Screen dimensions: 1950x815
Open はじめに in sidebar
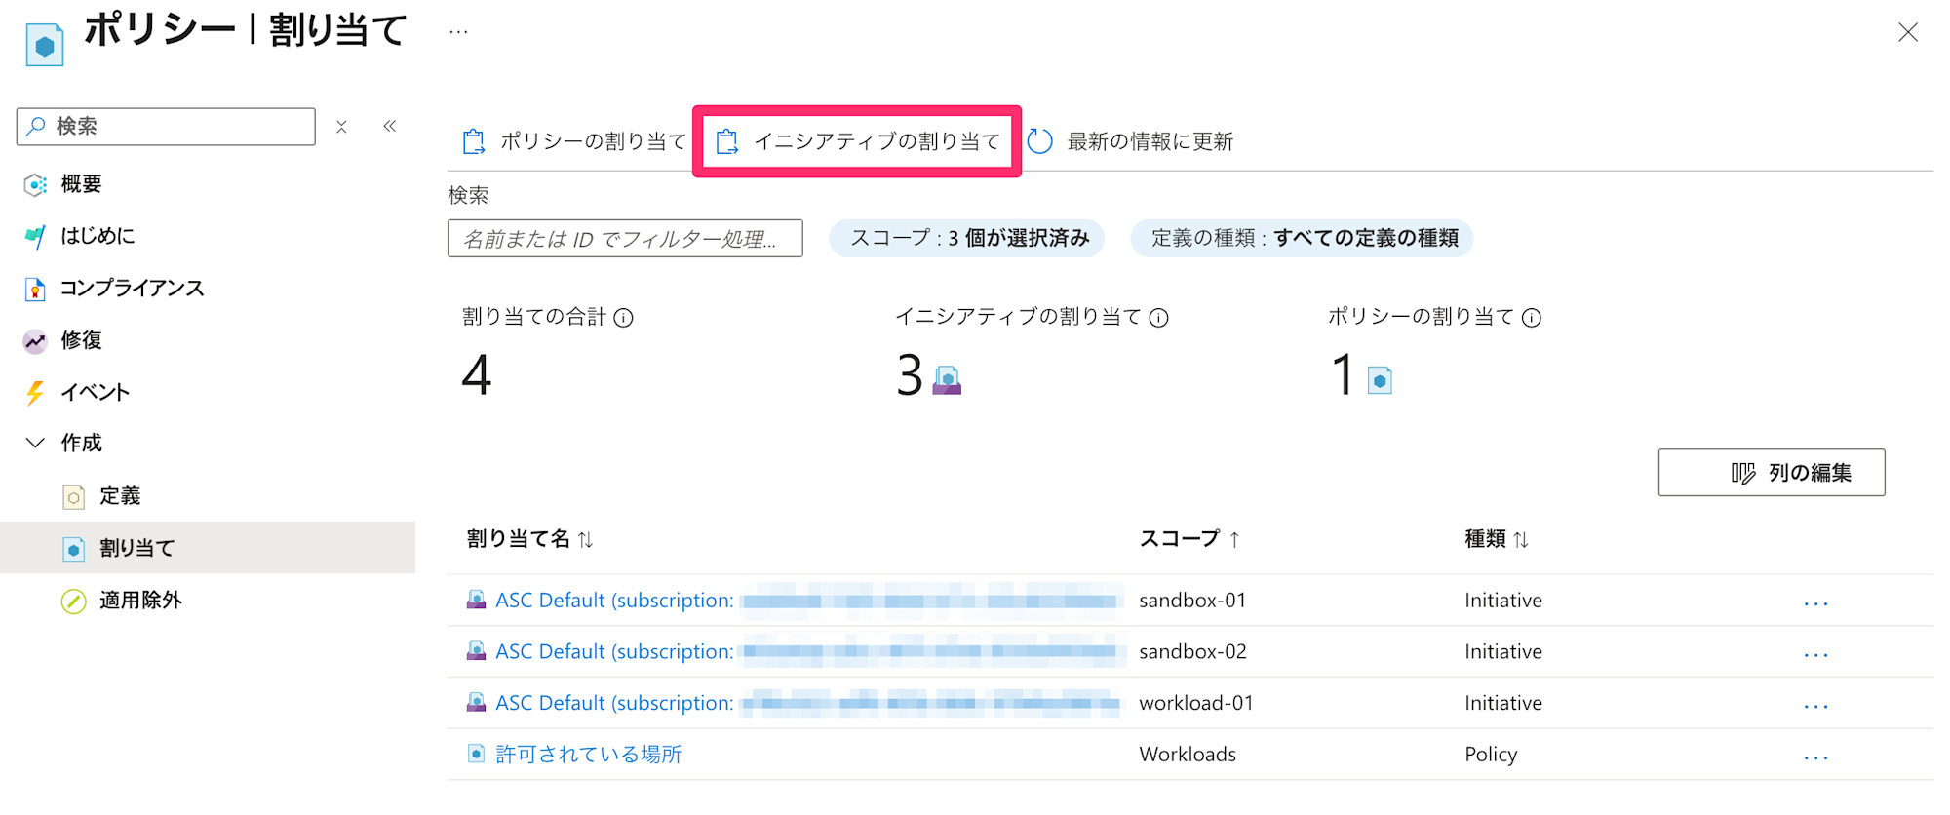tap(97, 236)
